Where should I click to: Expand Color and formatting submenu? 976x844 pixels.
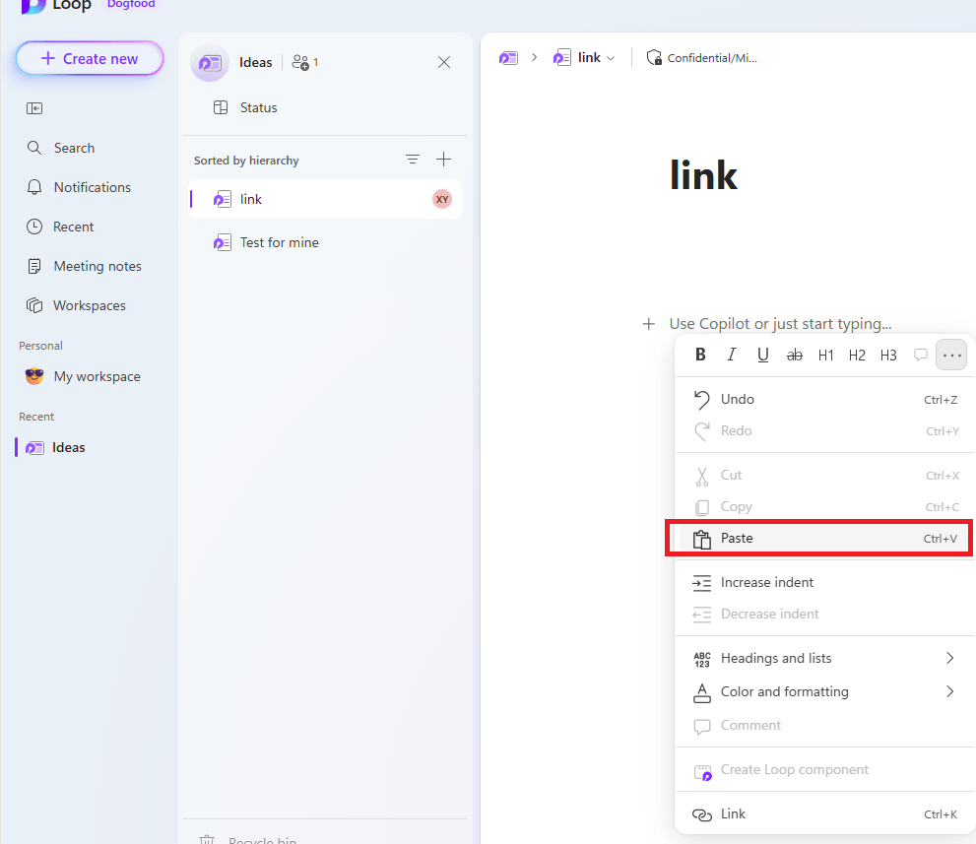[x=825, y=692]
